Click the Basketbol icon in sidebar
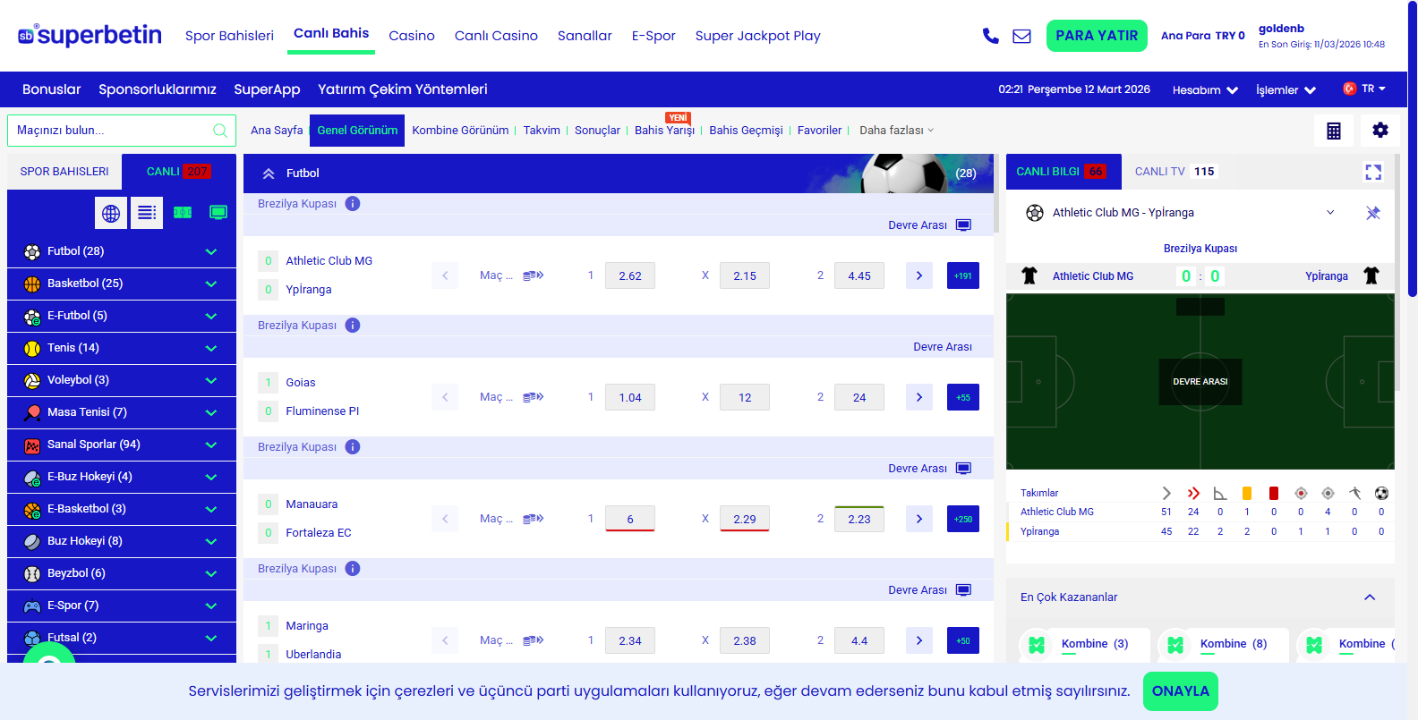This screenshot has height=720, width=1418. coord(32,284)
